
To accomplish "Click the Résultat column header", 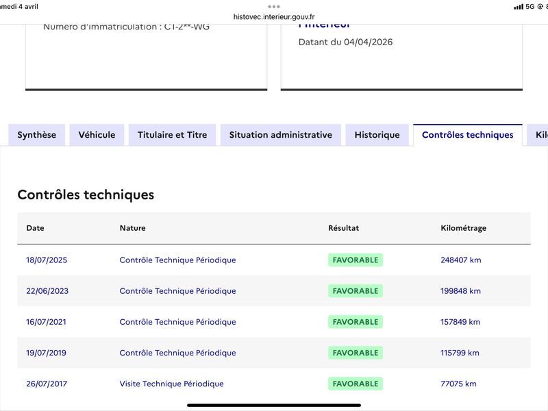I will 343,228.
